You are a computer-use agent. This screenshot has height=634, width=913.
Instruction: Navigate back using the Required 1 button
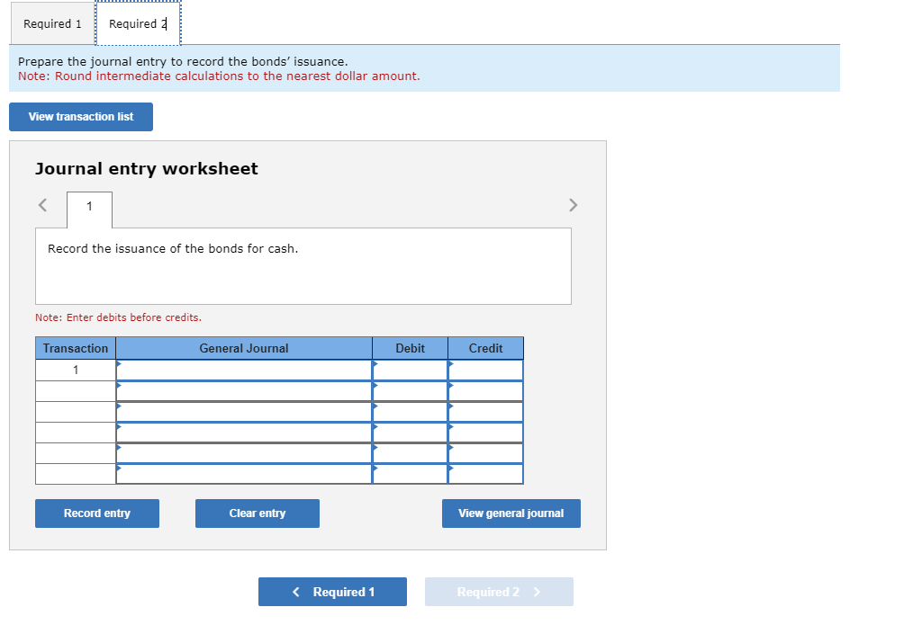[332, 592]
